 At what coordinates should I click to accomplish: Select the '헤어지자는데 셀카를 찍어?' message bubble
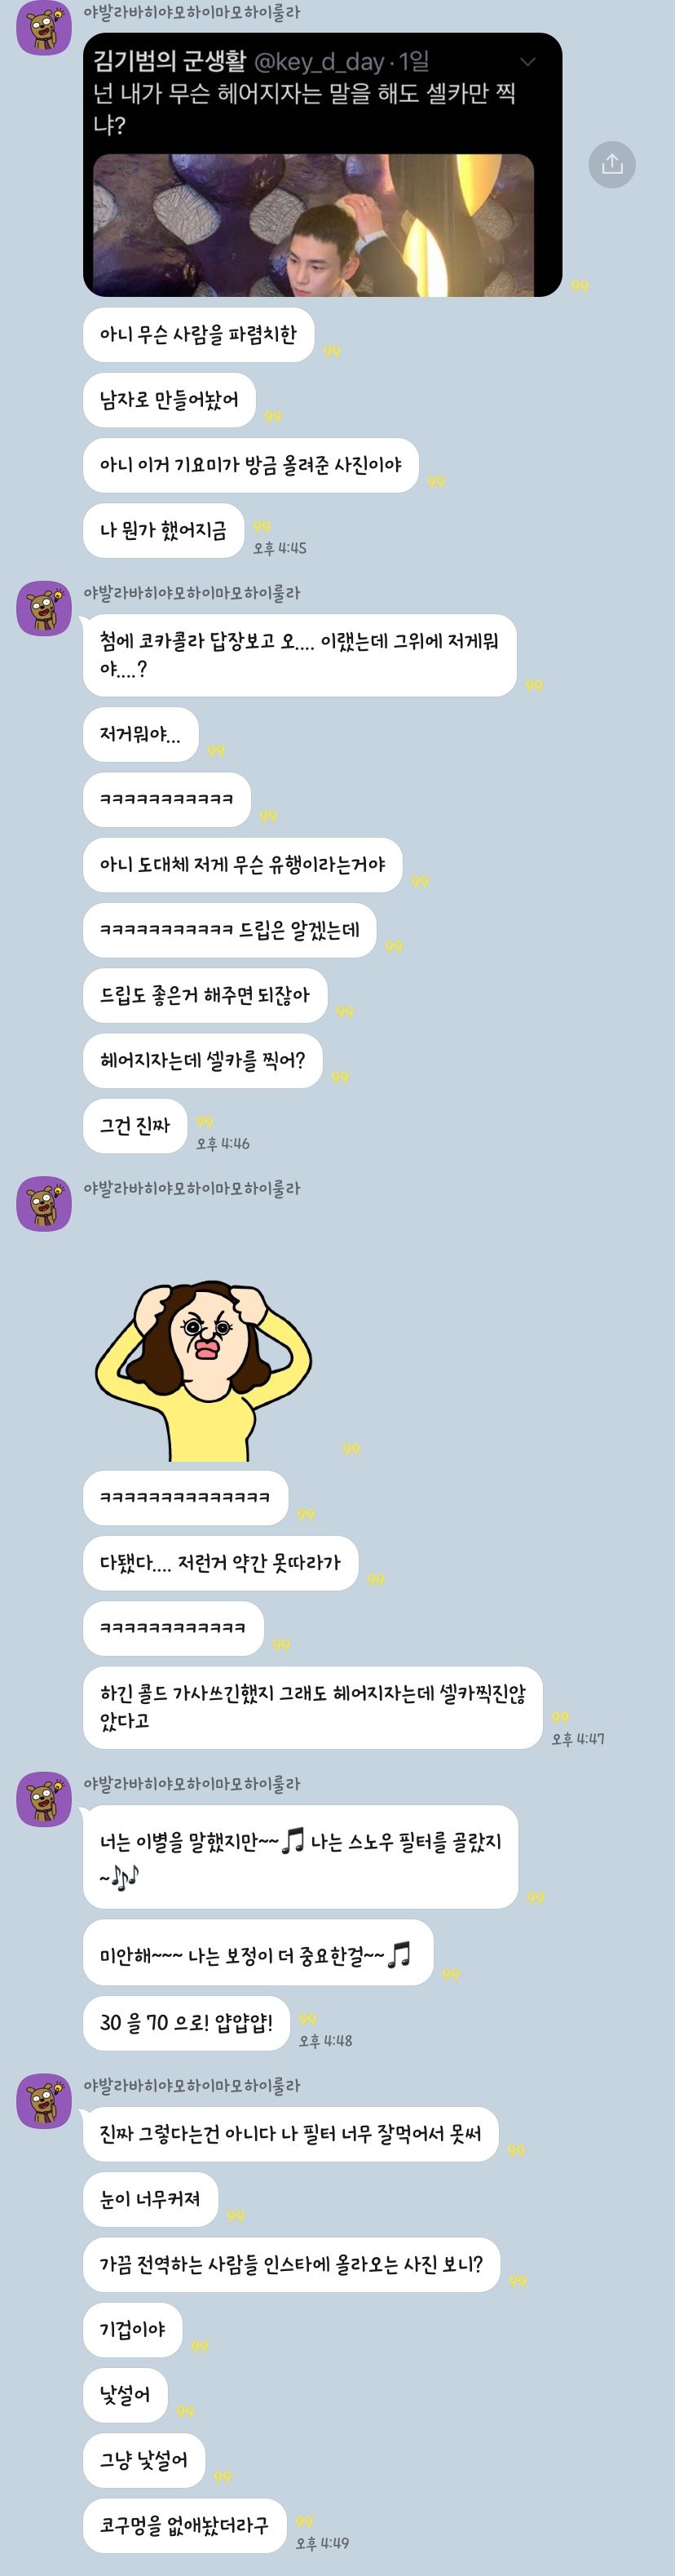202,1060
